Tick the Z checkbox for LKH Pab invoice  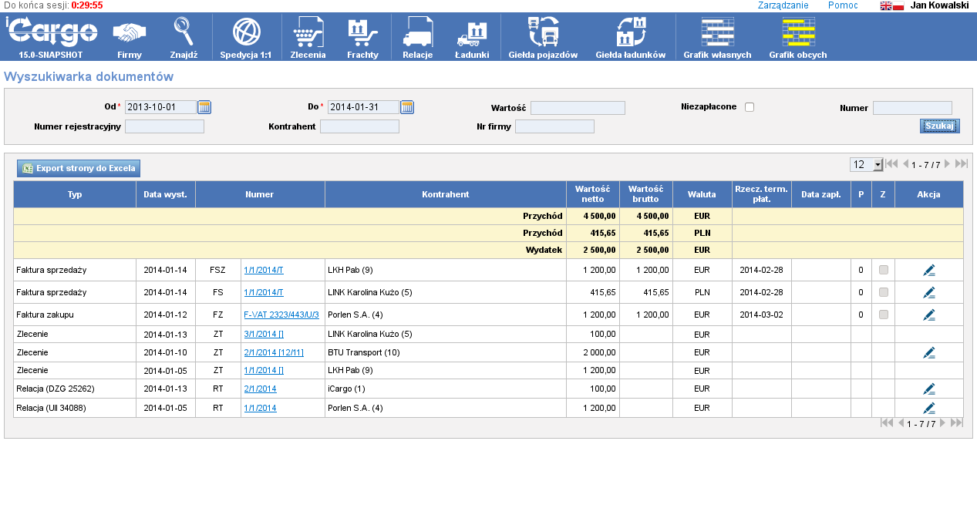[x=883, y=270]
